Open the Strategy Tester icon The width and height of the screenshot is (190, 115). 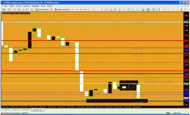point(32,10)
